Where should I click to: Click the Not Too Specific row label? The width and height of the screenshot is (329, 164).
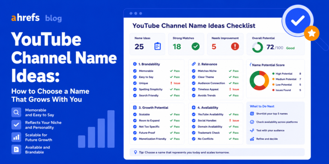coord(149,126)
